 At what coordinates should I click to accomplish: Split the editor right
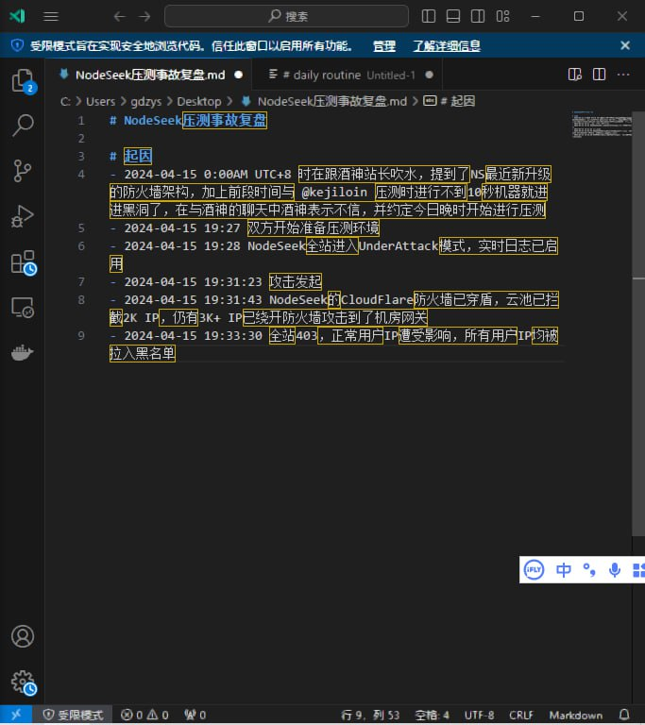coord(599,75)
